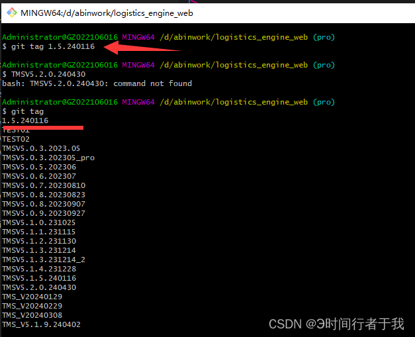The width and height of the screenshot is (415, 337).
Task: Click the command line 'git tag 1.5.240116'
Action: pos(53,46)
